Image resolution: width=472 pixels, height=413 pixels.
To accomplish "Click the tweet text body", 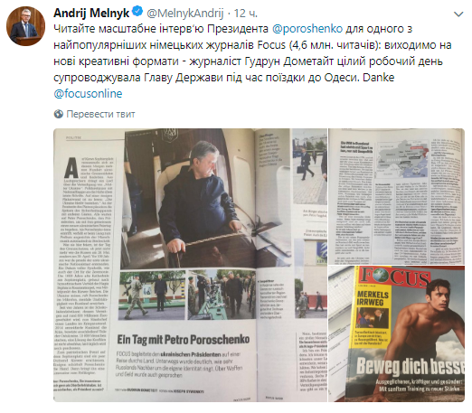I will pyautogui.click(x=252, y=61).
